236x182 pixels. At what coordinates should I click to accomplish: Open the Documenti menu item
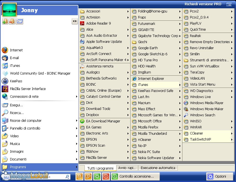[40, 159]
